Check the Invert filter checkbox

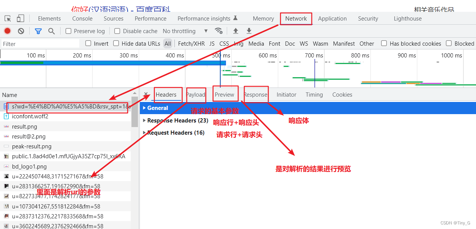coord(88,43)
